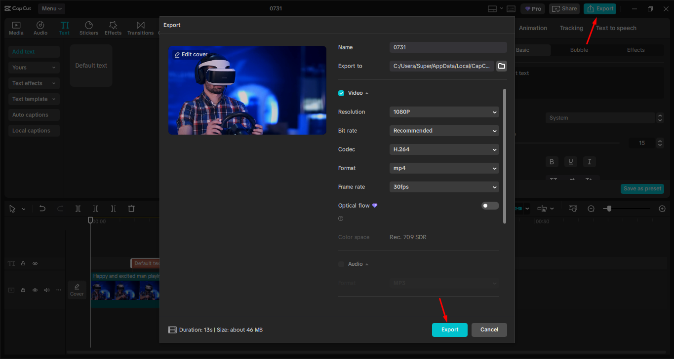Click the Save as preset button
Image resolution: width=674 pixels, height=359 pixels.
click(642, 188)
